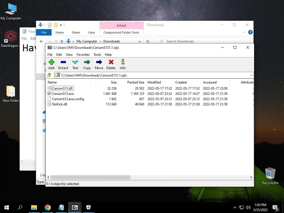Screen dimensions: 284x213
Task: Open Explorer Help question mark icon
Action: (250, 32)
